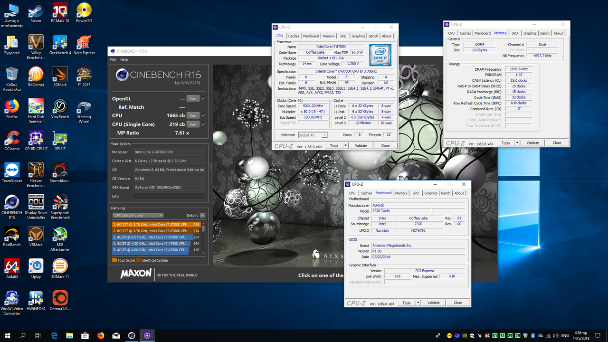Launch PowerISO from the desktop

[x=84, y=13]
